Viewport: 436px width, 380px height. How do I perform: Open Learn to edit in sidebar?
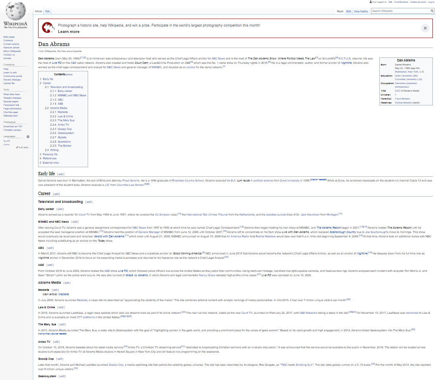click(x=10, y=73)
